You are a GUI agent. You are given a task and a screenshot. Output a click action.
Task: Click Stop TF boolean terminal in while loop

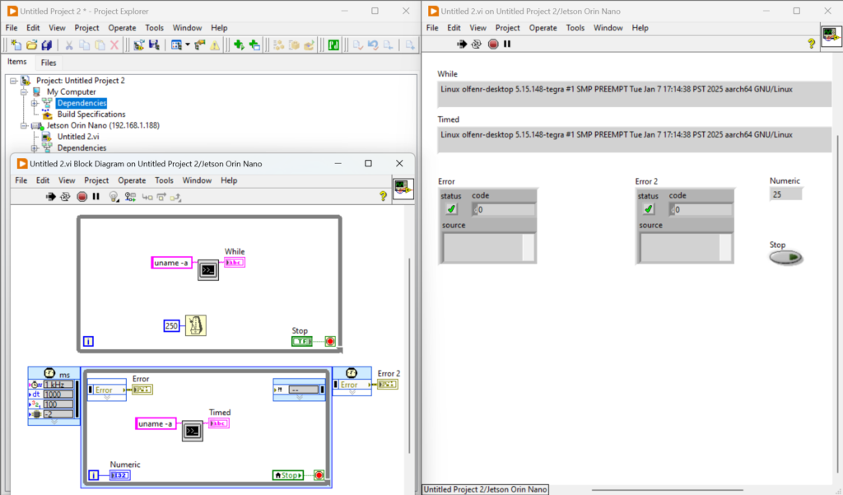(x=301, y=341)
